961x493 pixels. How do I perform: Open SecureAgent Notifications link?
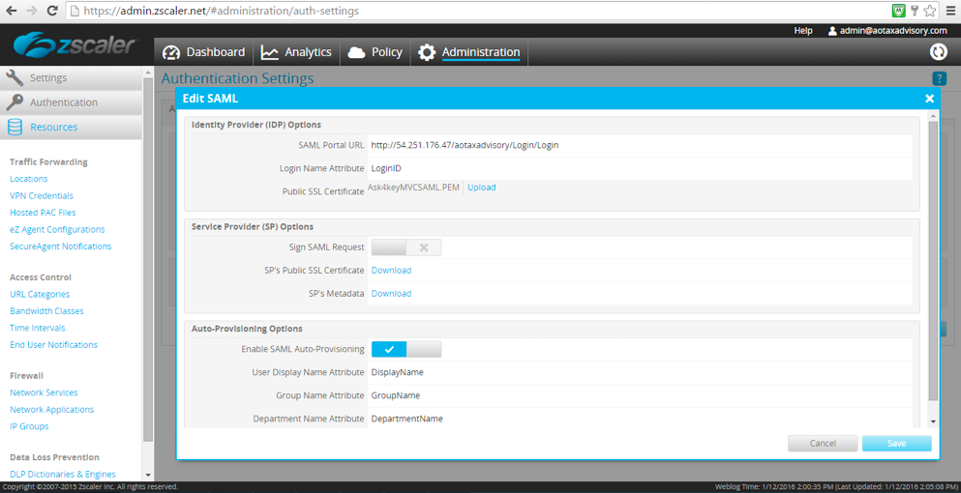61,246
